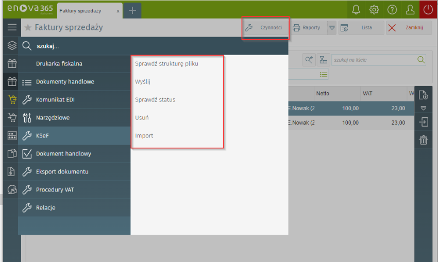Viewport: 438px width, 262px height.
Task: Click the new document icon on right panel
Action: [x=423, y=95]
